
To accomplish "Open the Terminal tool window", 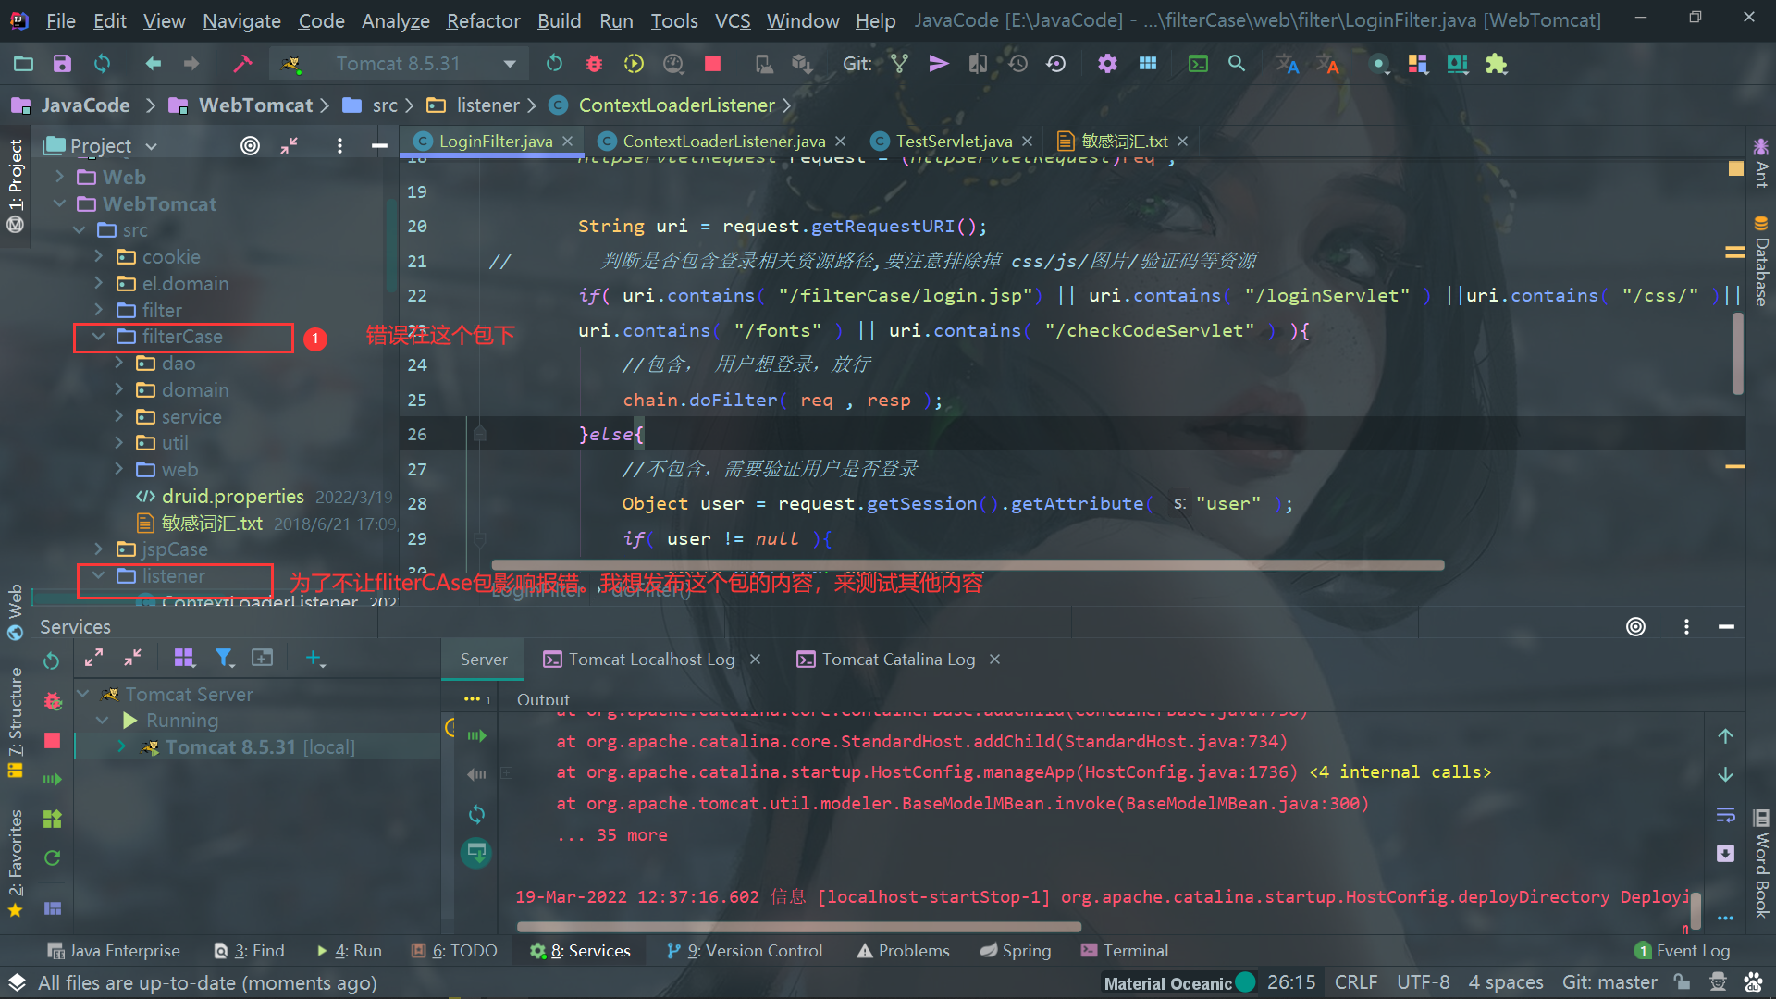I will (x=1125, y=950).
